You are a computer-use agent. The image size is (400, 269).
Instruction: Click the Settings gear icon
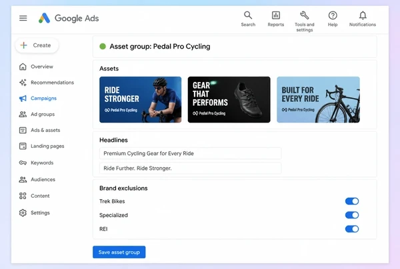tap(23, 212)
